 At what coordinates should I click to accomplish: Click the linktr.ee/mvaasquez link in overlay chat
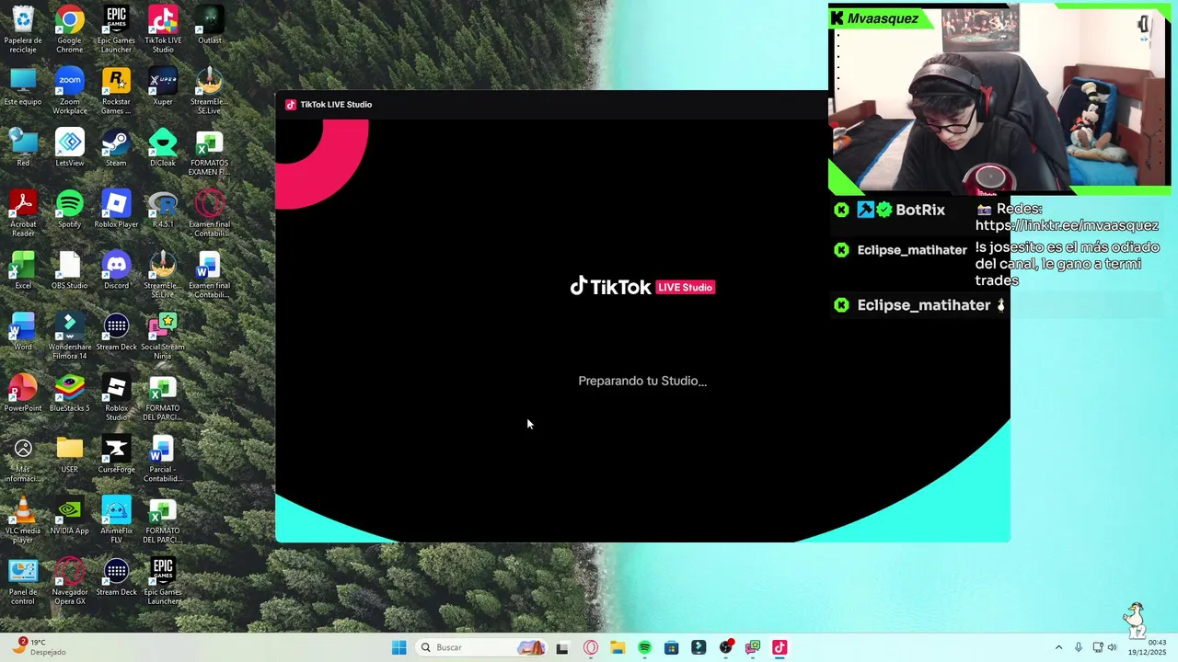(1067, 225)
